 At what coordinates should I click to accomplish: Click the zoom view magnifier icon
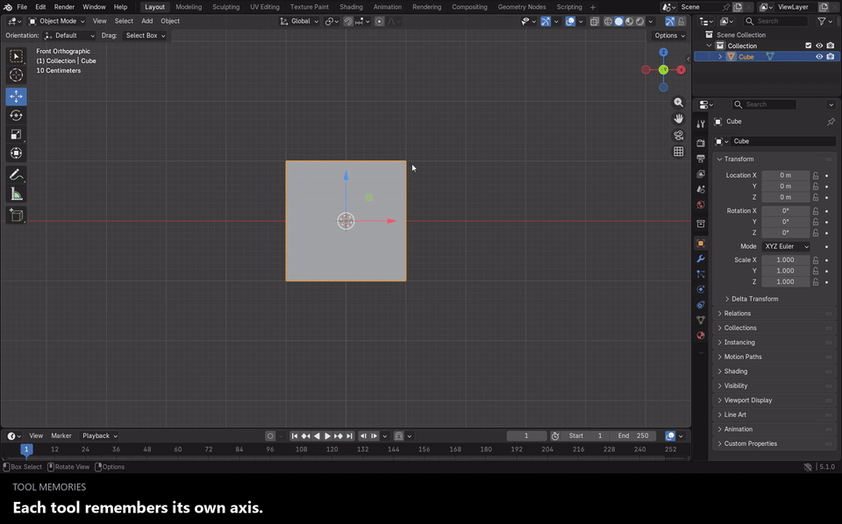[679, 103]
